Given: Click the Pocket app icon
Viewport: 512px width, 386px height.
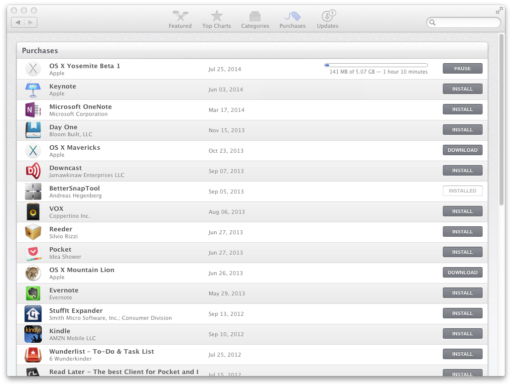Looking at the screenshot, I should (x=33, y=253).
